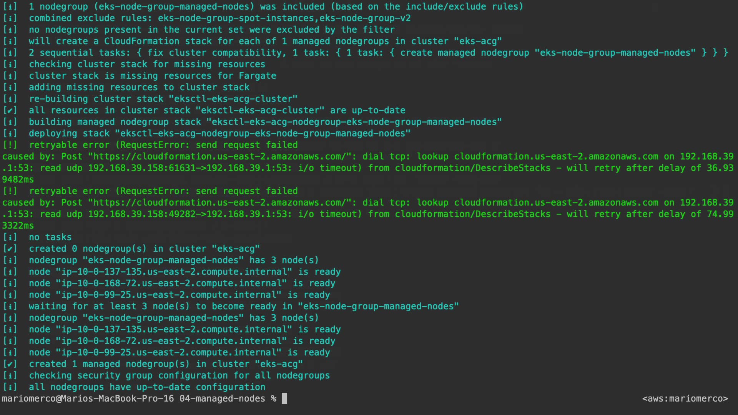Click the first retryable error warning marker

point(10,145)
